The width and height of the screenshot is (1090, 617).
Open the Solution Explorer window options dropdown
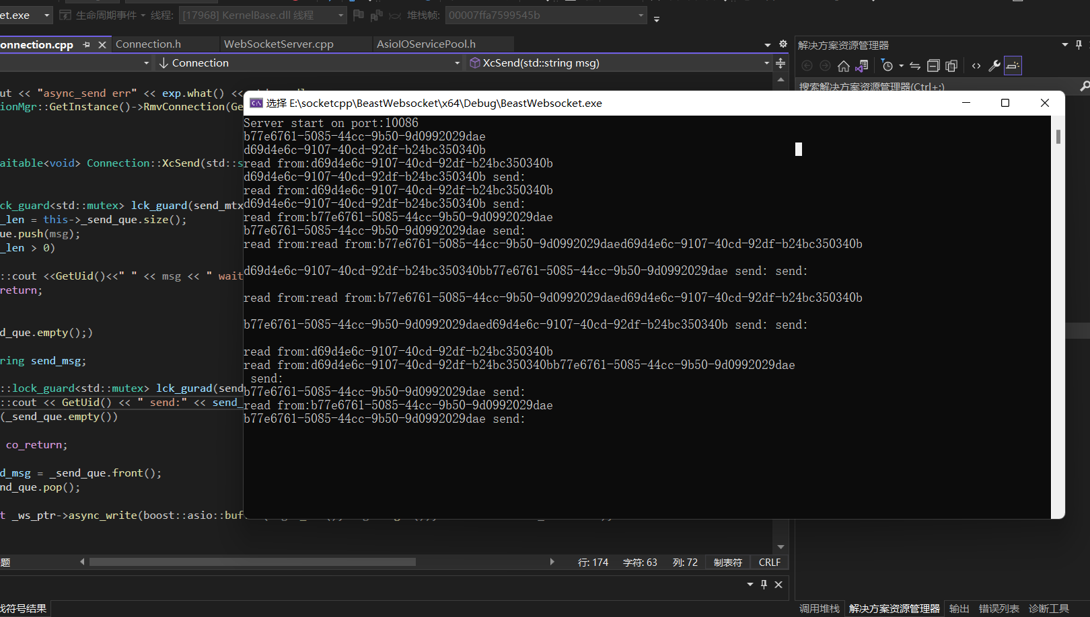click(1065, 44)
